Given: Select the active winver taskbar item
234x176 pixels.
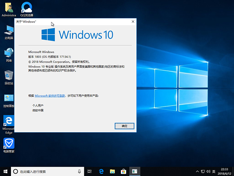Looking at the screenshot, I should point(135,171).
